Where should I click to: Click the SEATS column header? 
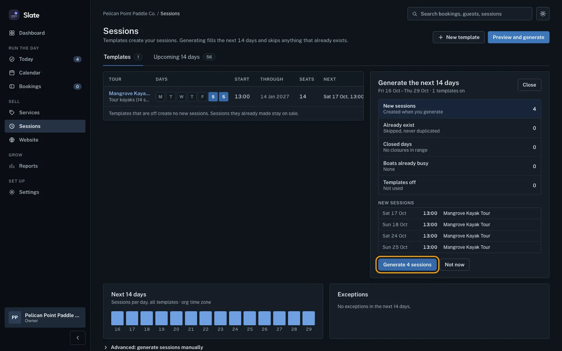[307, 79]
